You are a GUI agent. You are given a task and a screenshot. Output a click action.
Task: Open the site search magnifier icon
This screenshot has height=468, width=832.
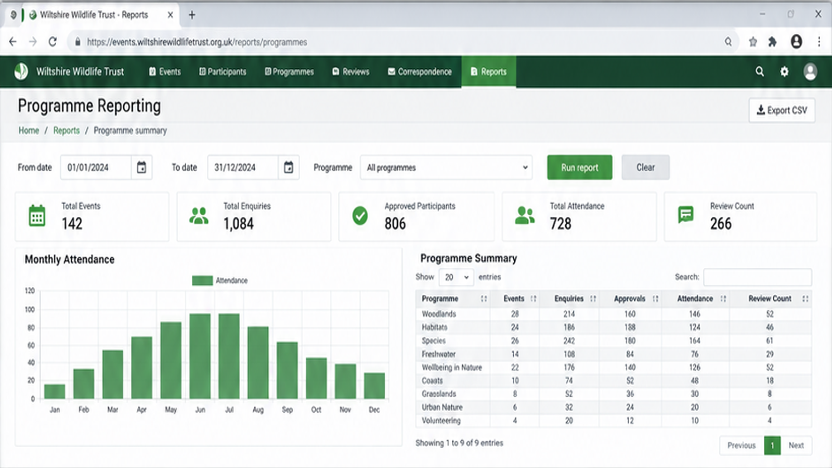(760, 71)
